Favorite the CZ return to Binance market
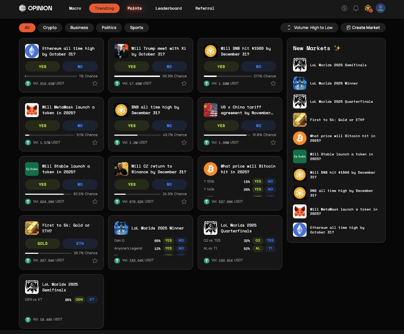This screenshot has width=404, height=334. click(184, 202)
